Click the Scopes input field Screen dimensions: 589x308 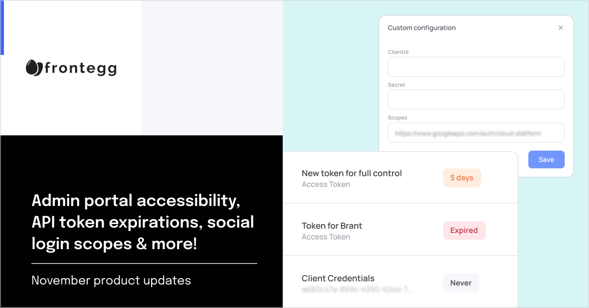click(x=476, y=132)
